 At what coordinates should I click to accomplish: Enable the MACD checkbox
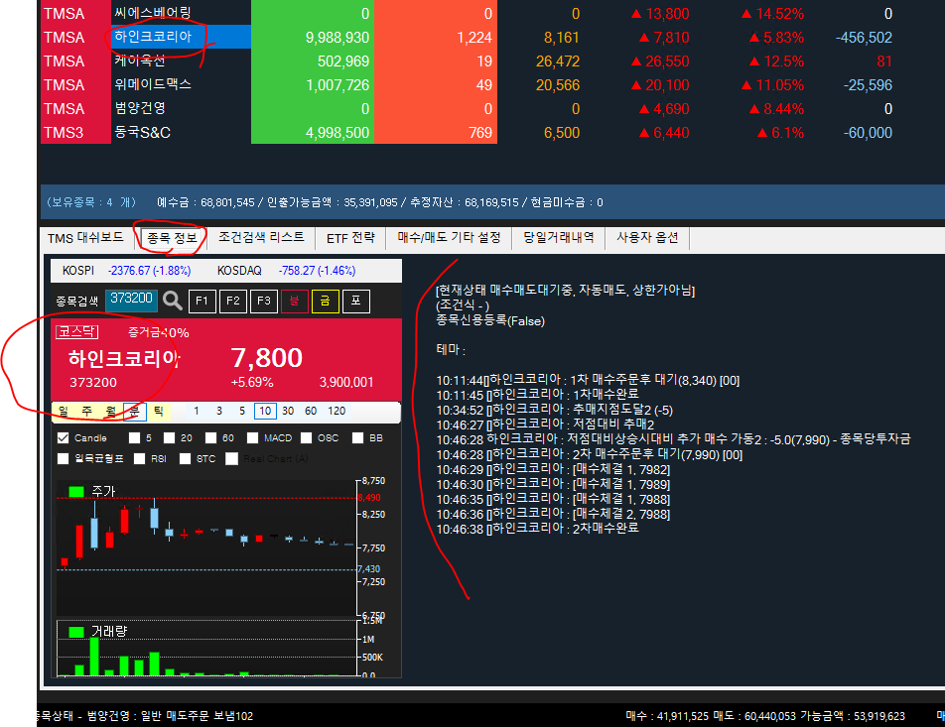coord(252,438)
